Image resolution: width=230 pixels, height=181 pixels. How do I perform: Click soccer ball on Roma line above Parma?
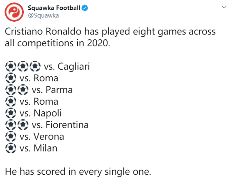coord(11,78)
